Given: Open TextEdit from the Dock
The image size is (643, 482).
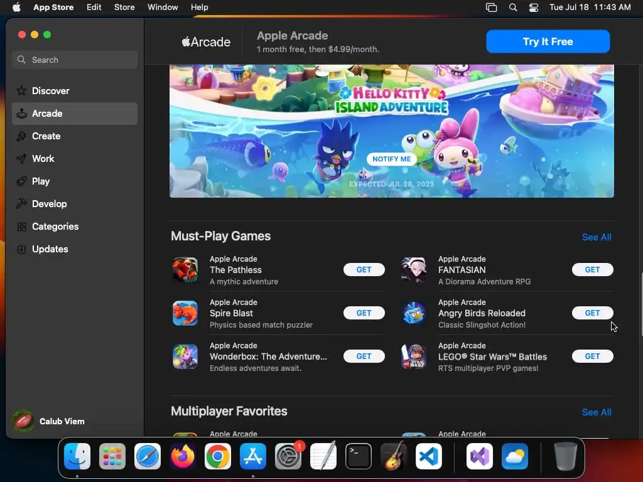Looking at the screenshot, I should 323,456.
